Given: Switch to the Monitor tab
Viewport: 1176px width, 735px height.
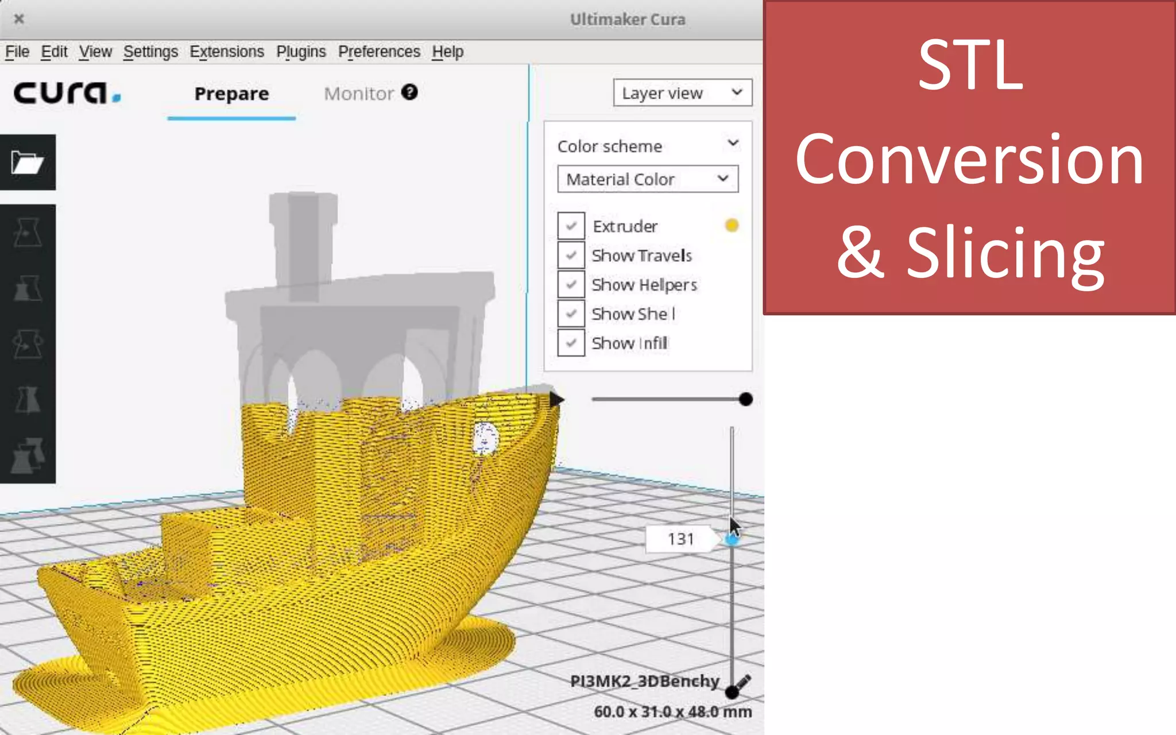Looking at the screenshot, I should pyautogui.click(x=359, y=94).
